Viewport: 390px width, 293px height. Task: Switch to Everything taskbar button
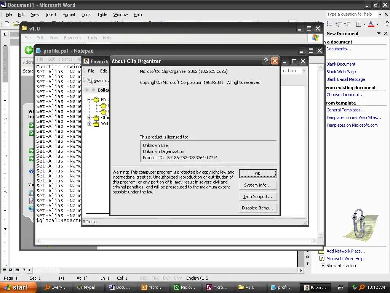point(56,287)
